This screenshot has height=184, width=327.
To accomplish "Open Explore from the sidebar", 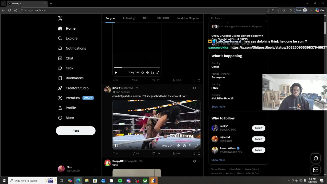I will pos(68,38).
